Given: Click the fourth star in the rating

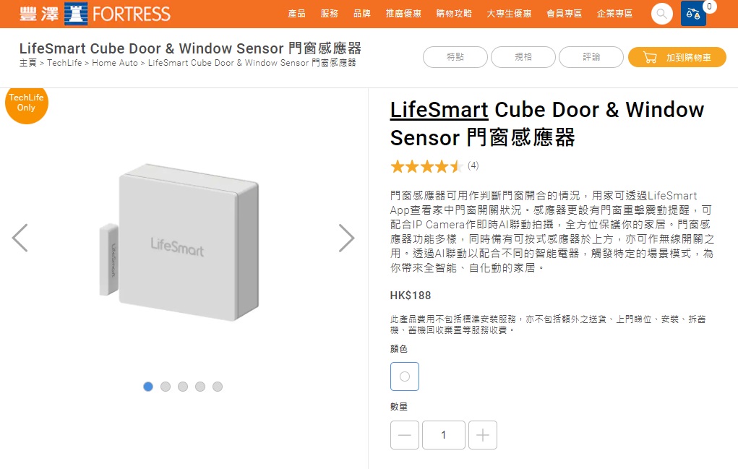Looking at the screenshot, I should pyautogui.click(x=442, y=166).
